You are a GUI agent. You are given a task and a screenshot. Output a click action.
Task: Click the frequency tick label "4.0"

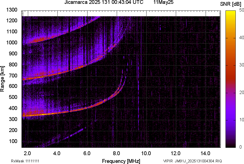57,154
